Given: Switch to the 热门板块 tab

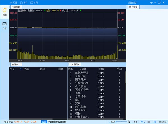Looking at the screenshot, I should pyautogui.click(x=75, y=64).
